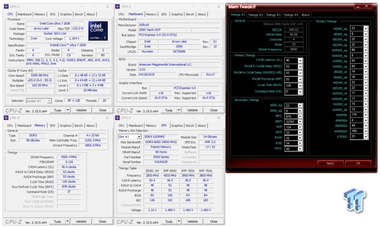Open Mainboard tab in the processor CPU-Z window
This screenshot has height=227, width=380.
point(25,14)
